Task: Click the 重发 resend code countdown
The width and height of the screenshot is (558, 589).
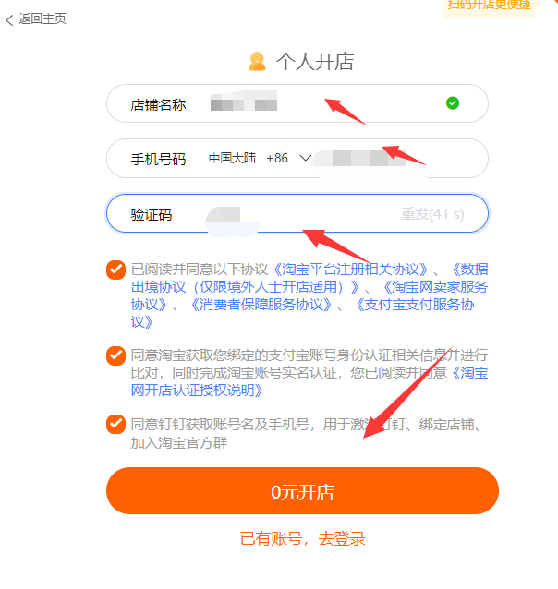Action: pos(432,214)
